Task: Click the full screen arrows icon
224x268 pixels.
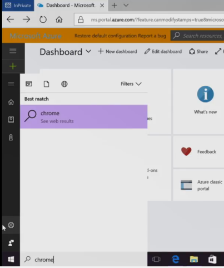Action: pyautogui.click(x=218, y=51)
